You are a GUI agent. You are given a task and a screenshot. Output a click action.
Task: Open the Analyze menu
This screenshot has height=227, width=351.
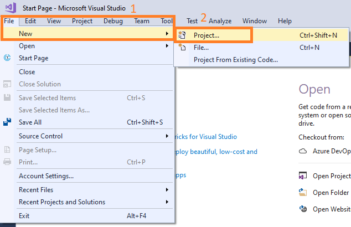tap(220, 21)
